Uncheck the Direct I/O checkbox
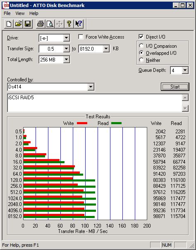Image resolution: width=196 pixels, height=250 pixels. coord(141,37)
